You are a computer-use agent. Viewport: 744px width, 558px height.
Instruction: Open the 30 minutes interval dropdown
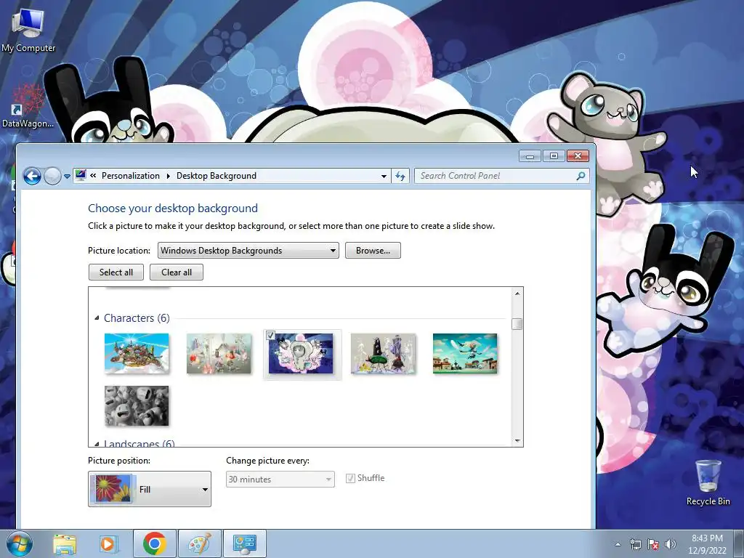tap(280, 480)
